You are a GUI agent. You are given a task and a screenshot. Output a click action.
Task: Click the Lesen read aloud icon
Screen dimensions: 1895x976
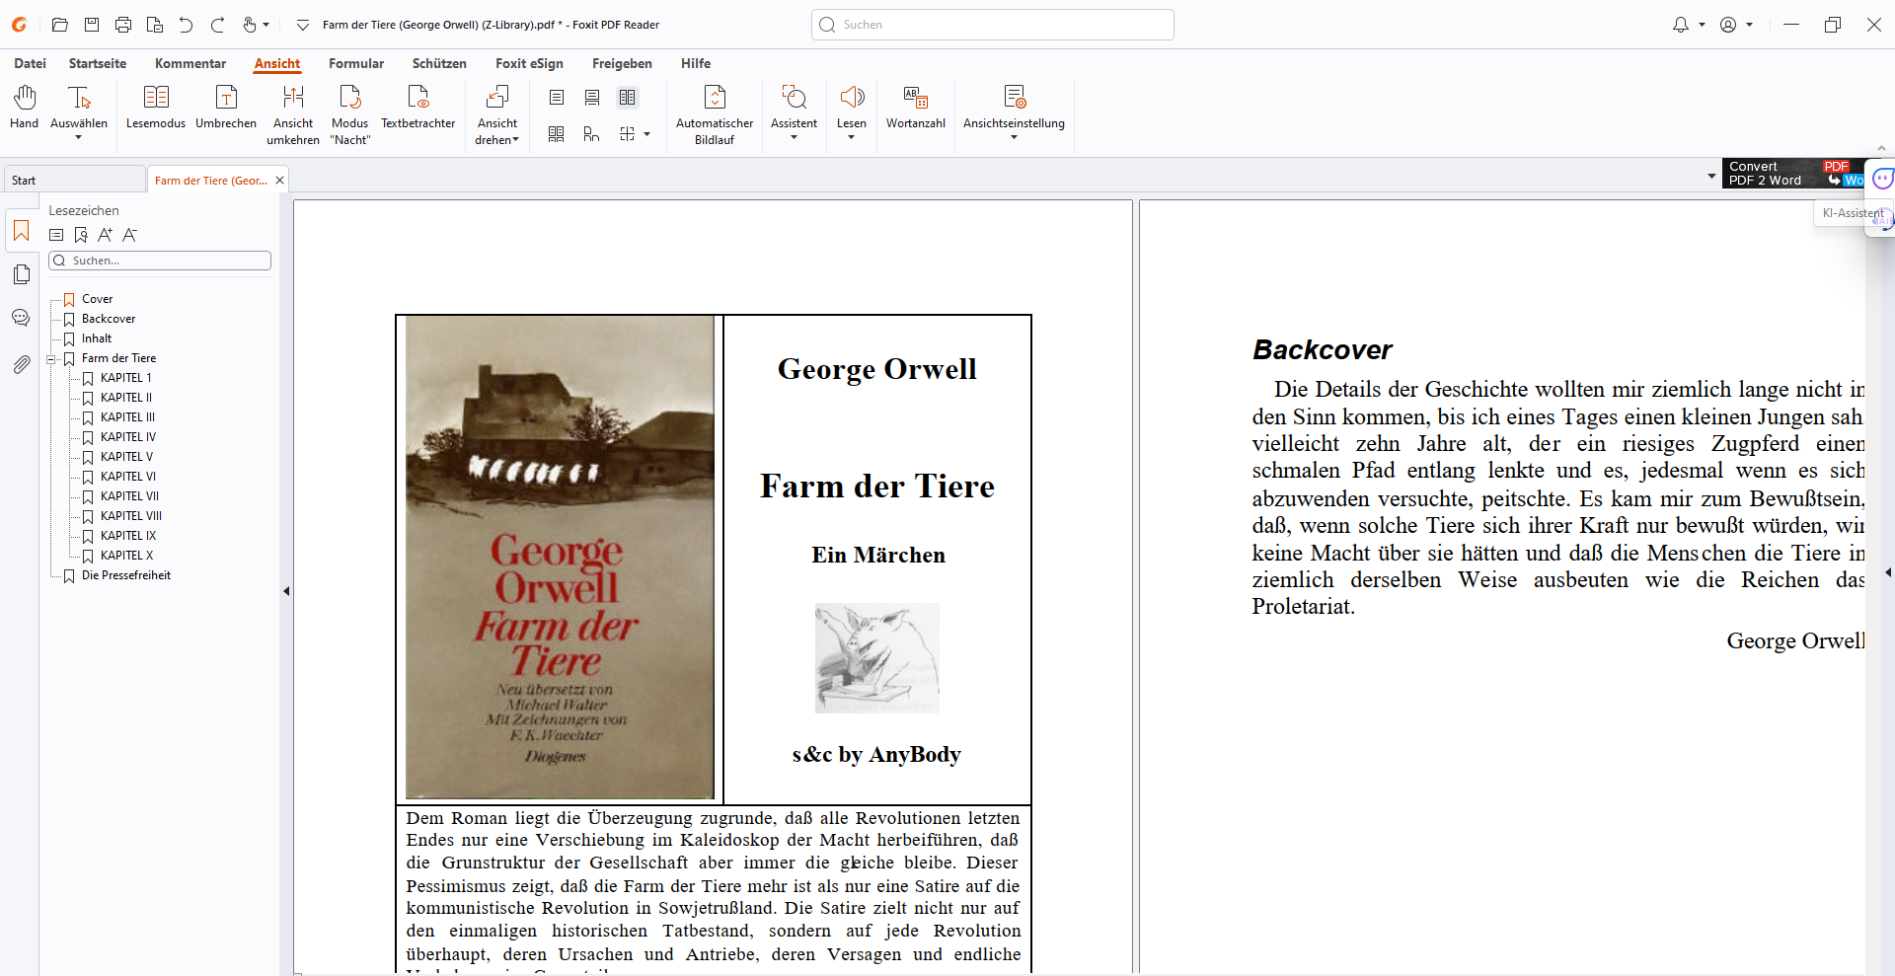[852, 97]
